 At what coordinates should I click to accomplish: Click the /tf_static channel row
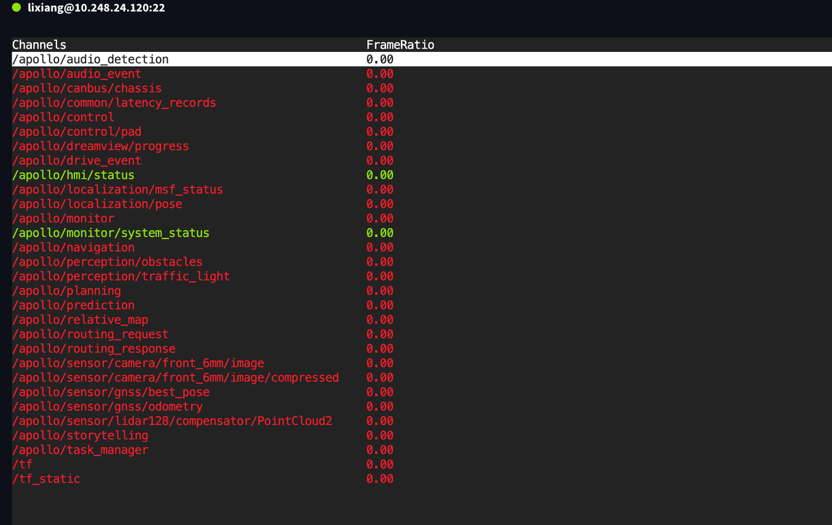[46, 479]
